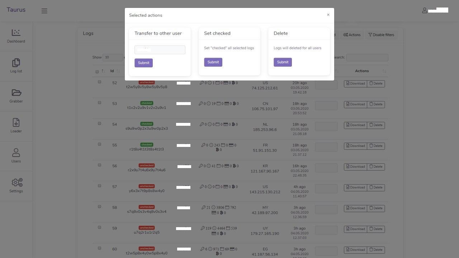Toggle the hamburger menu icon

[44, 11]
